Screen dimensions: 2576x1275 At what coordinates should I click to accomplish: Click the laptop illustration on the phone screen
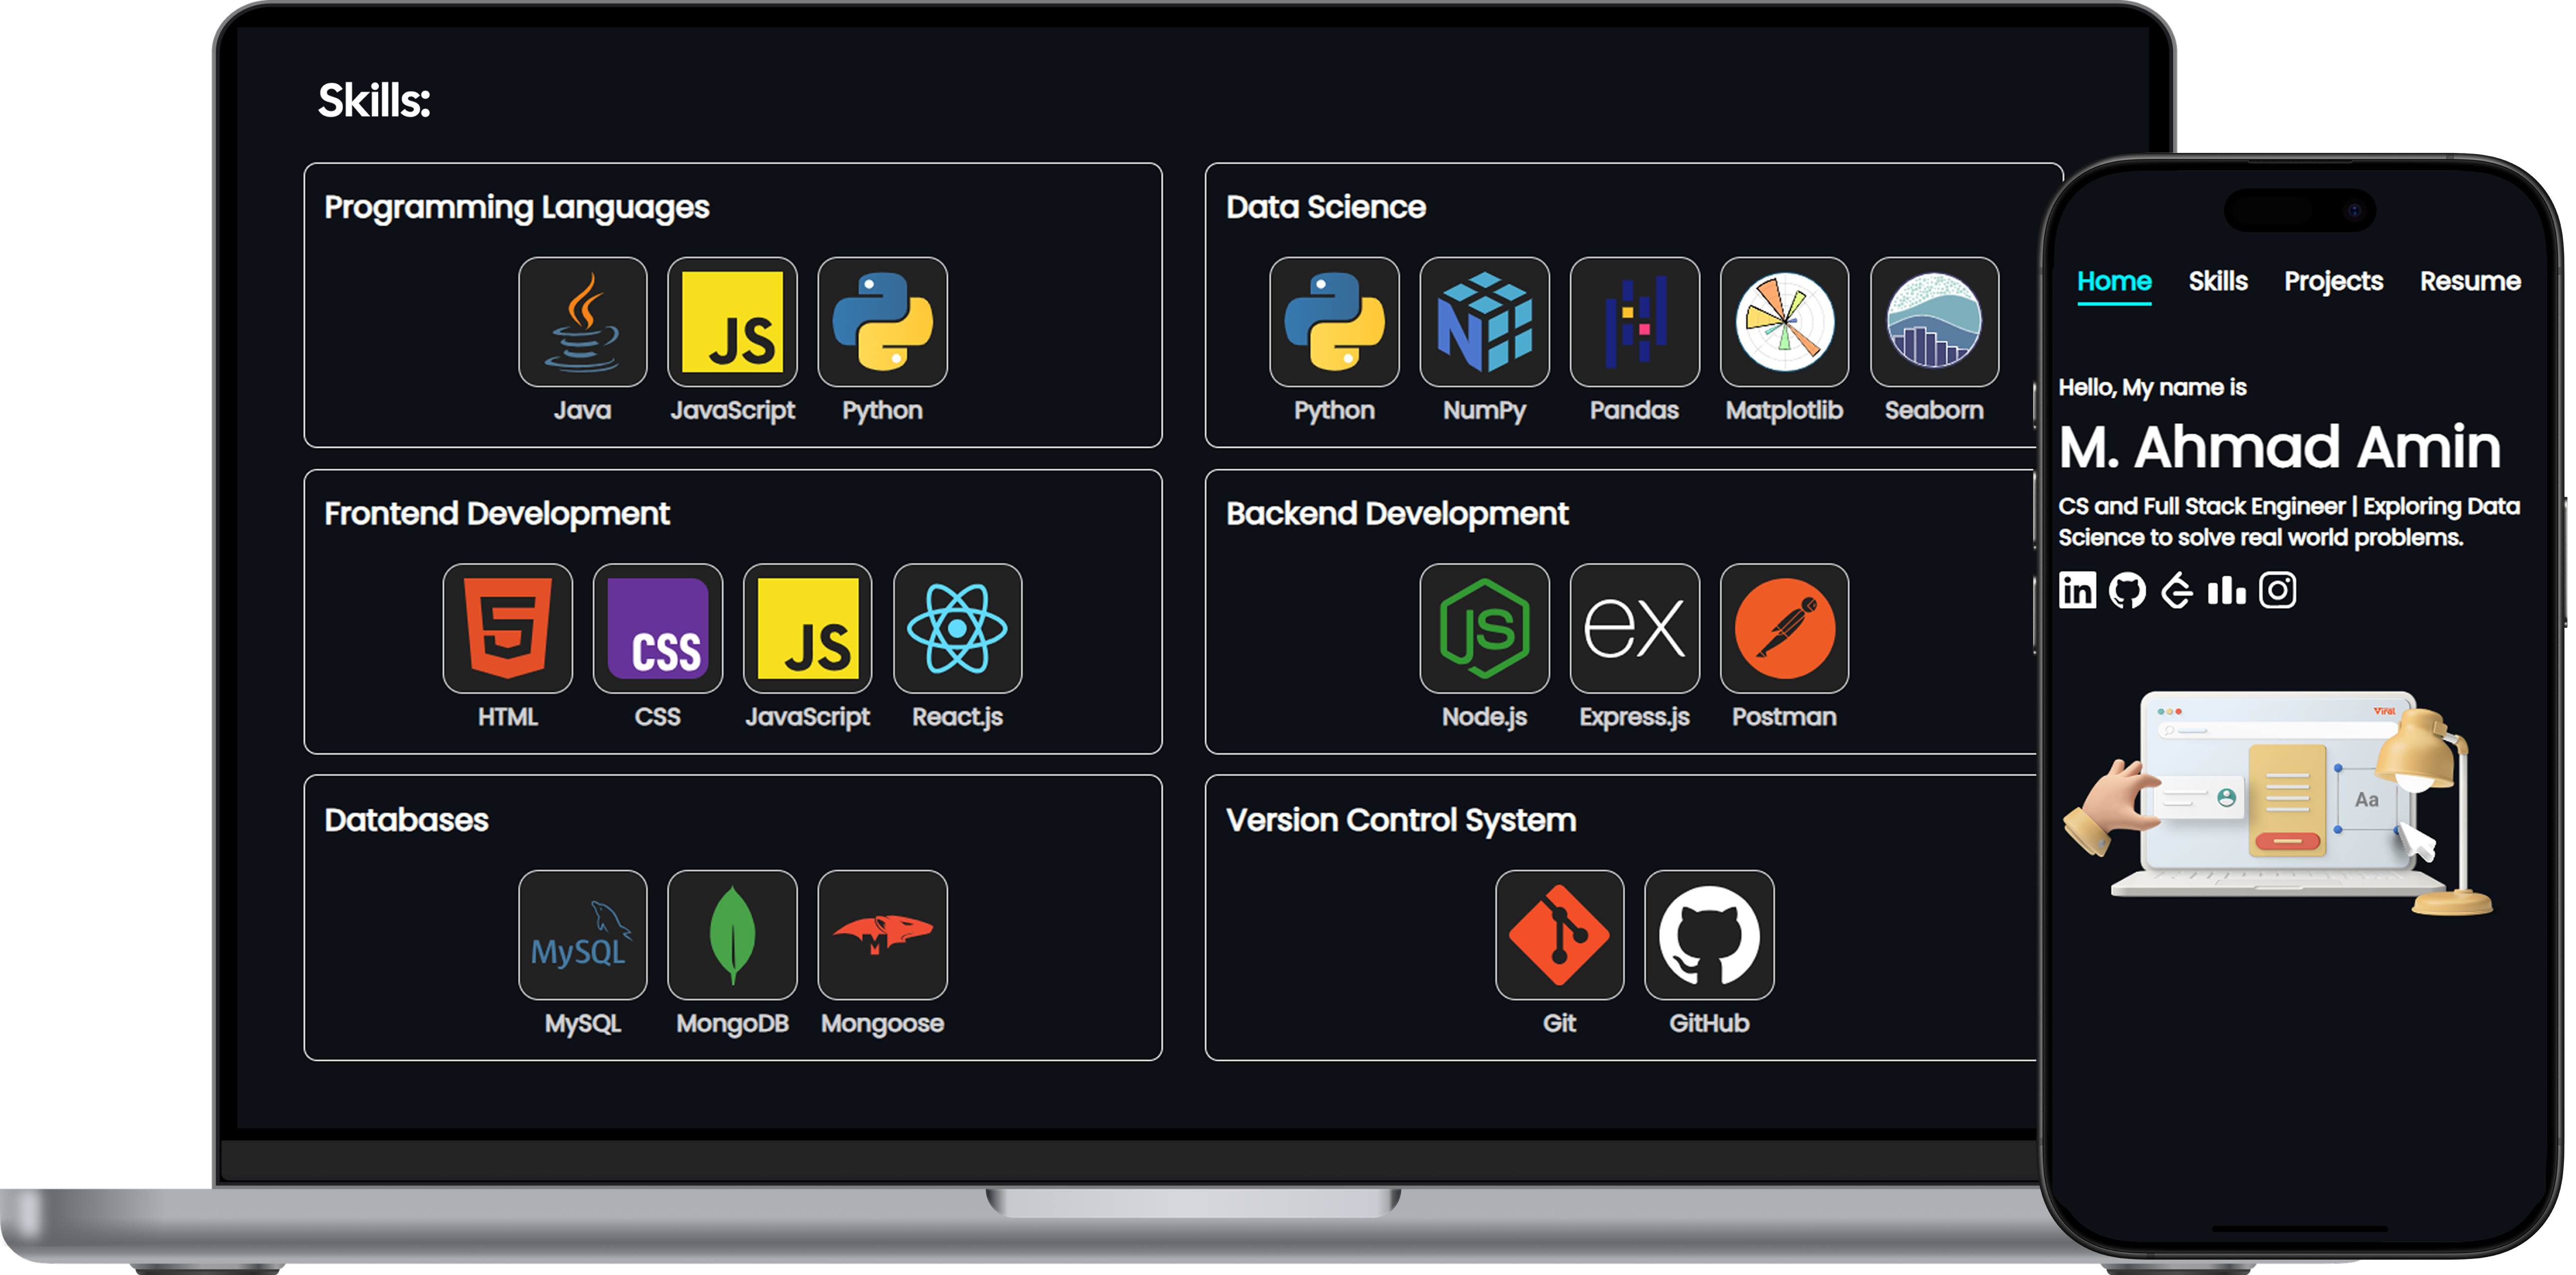[2278, 803]
